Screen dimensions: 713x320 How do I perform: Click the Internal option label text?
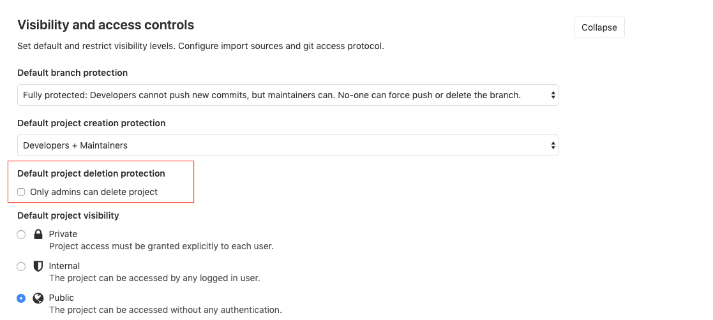64,266
